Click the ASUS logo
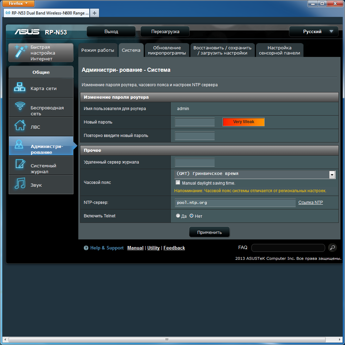This screenshot has height=345, width=345. tap(27, 32)
